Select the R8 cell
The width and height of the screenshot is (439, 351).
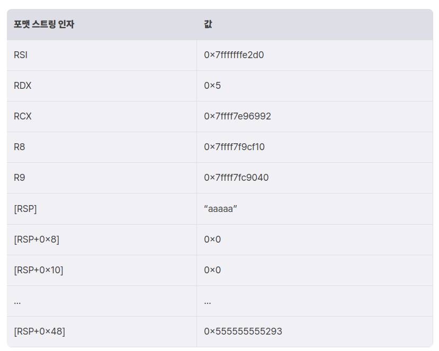20,147
